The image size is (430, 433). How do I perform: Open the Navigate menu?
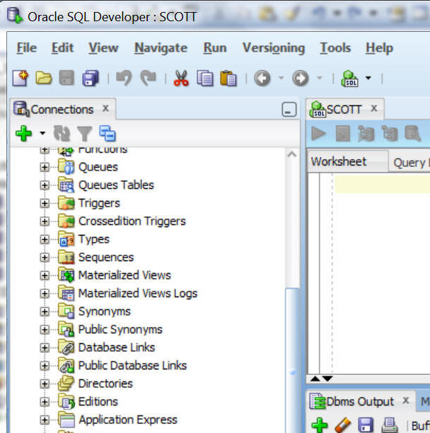click(161, 47)
